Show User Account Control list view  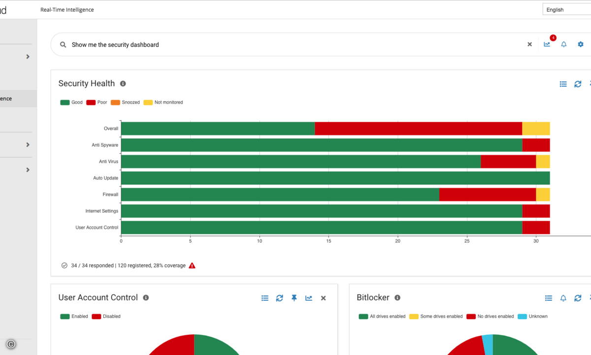click(x=265, y=298)
